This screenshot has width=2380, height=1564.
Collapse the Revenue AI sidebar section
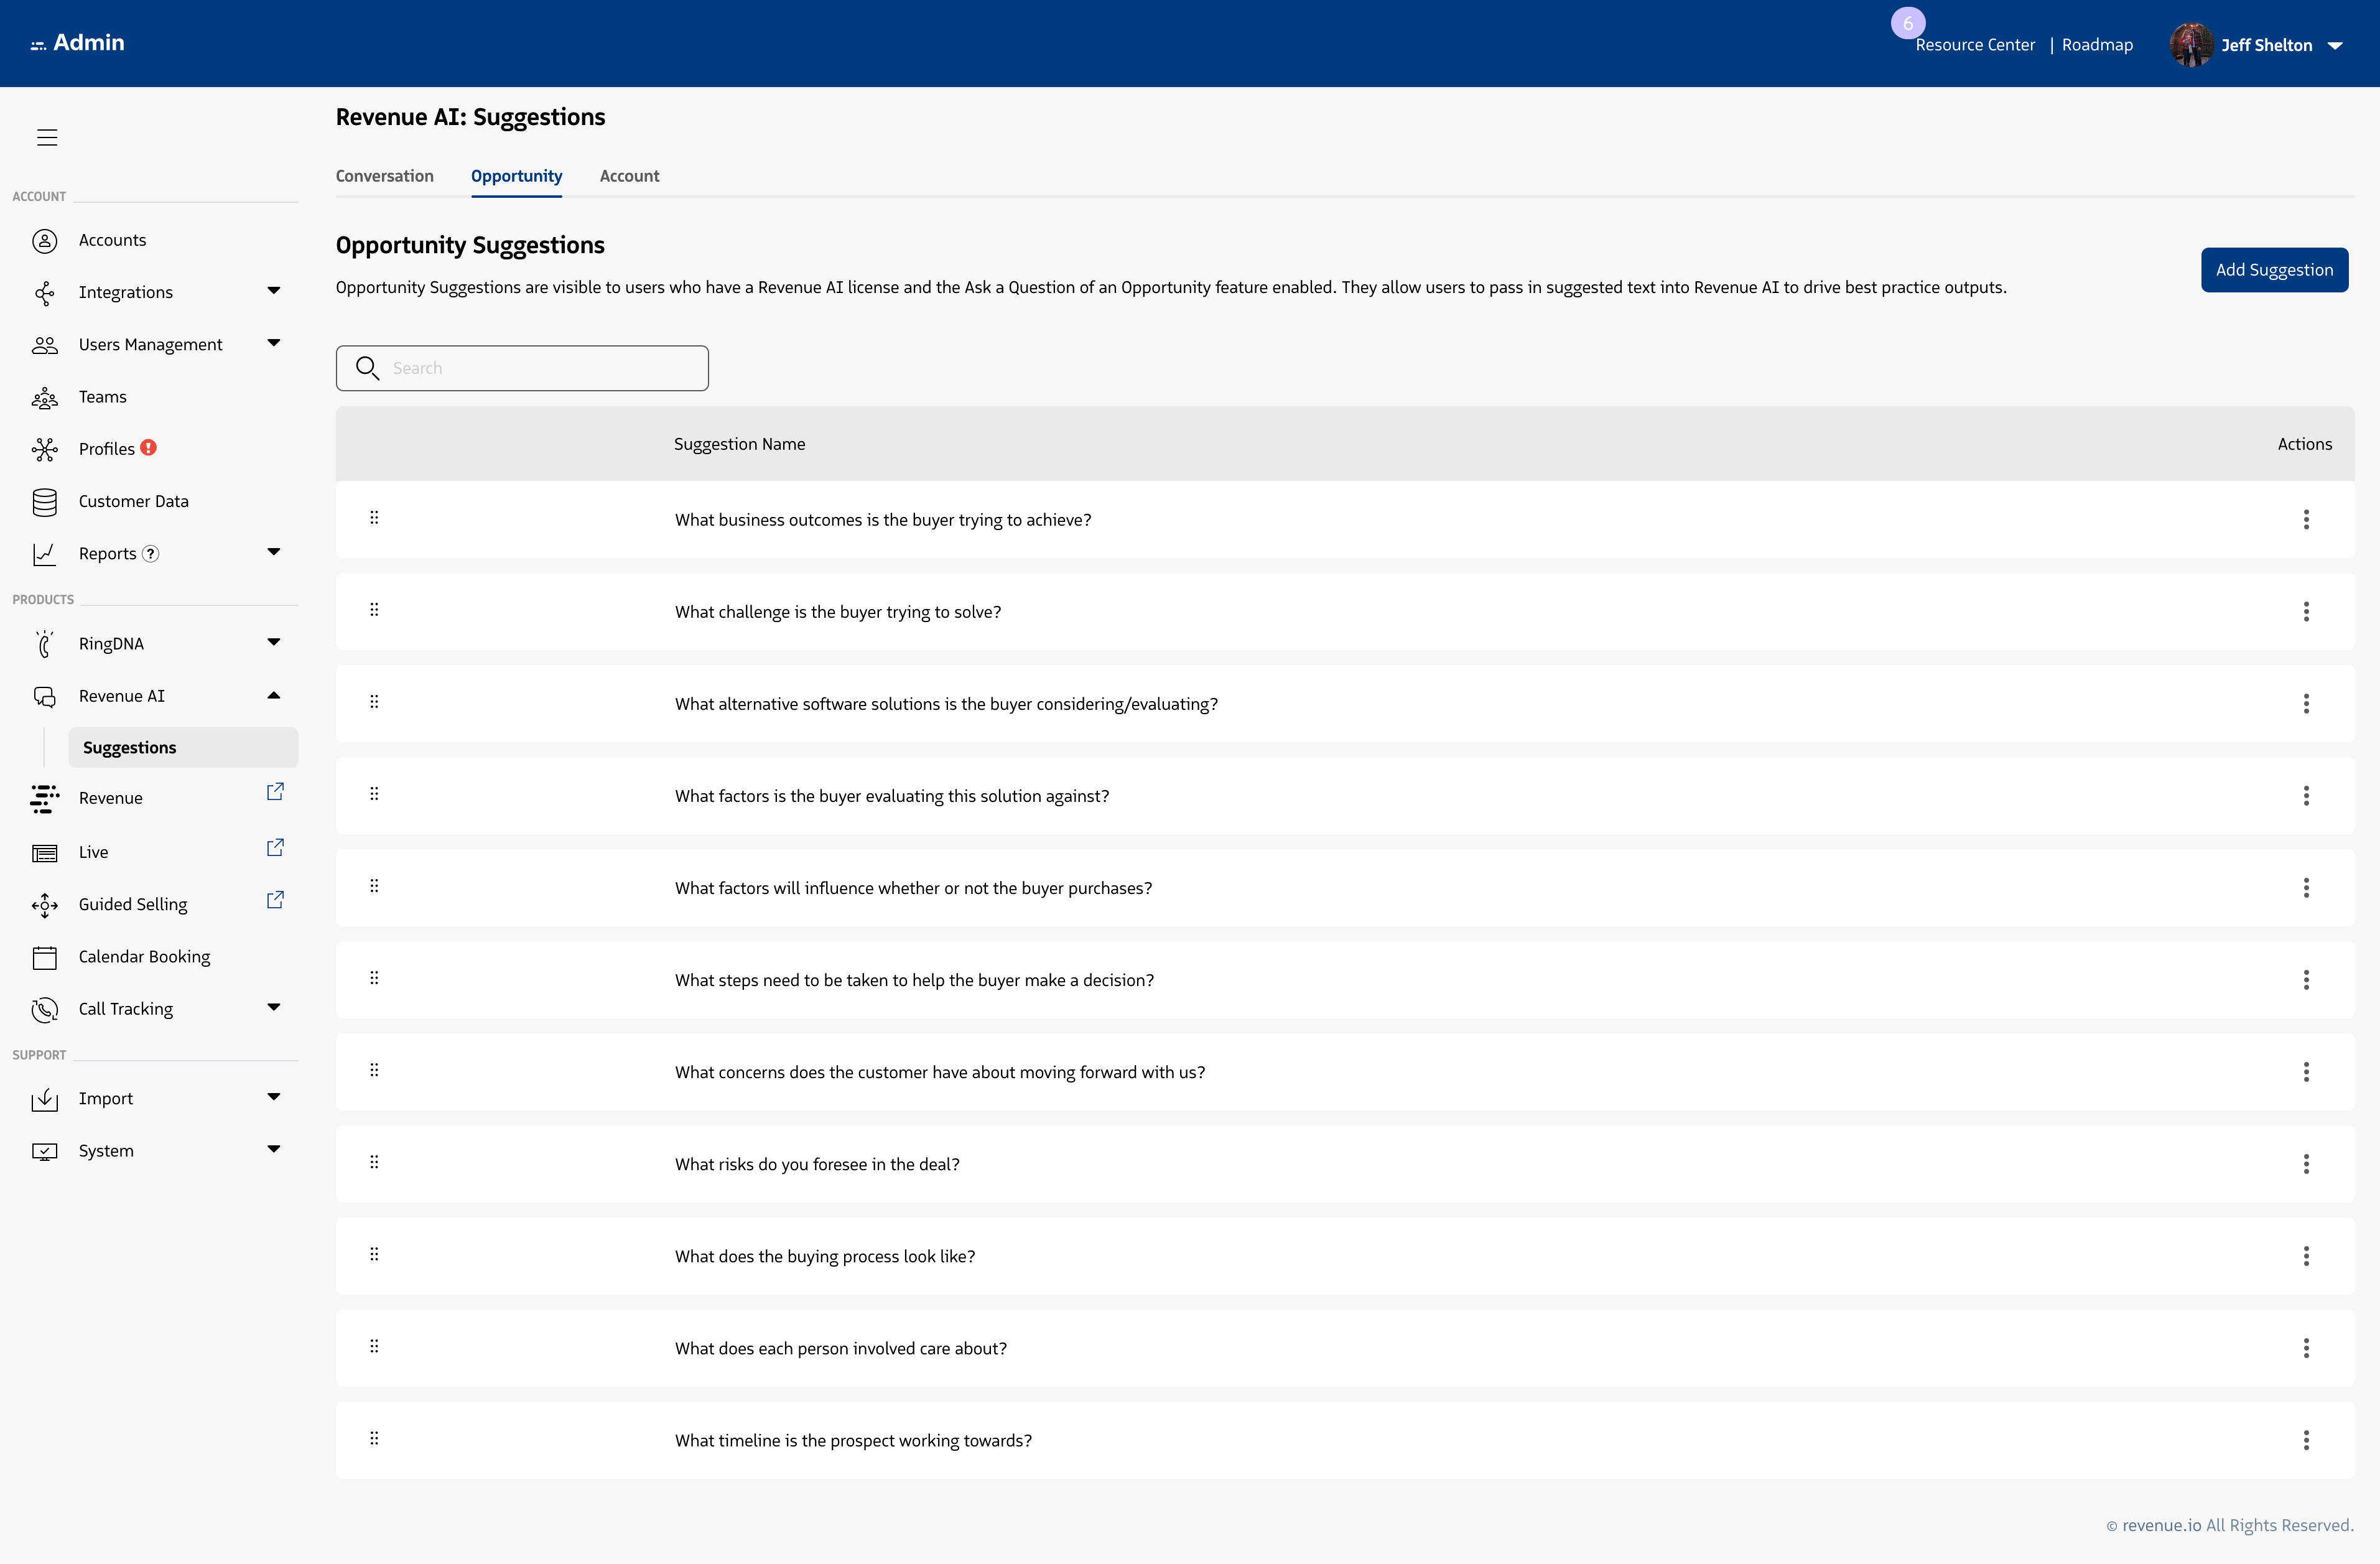(x=274, y=696)
